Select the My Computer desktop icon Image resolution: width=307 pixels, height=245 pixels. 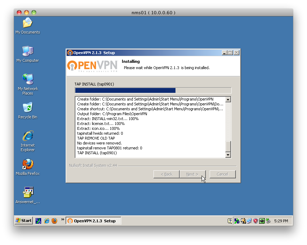pyautogui.click(x=28, y=54)
